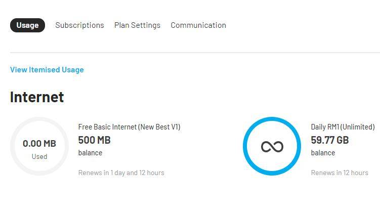Click the balance label under 59.77 GB

point(323,153)
